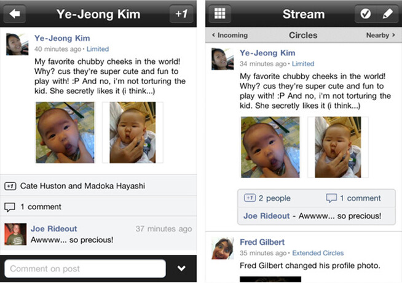Tap the 2 people link in Stream
The image size is (402, 283).
pos(275,198)
